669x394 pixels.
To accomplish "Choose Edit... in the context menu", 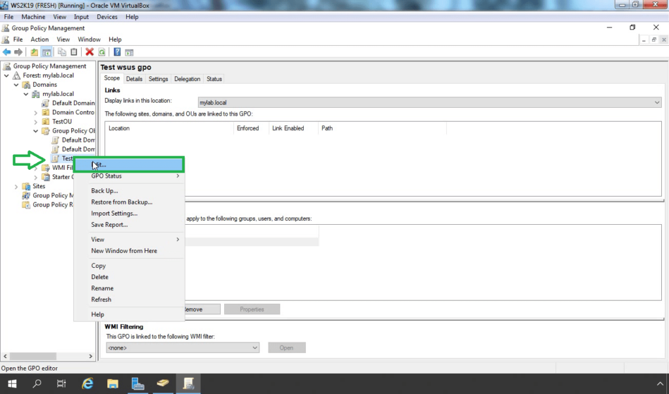I will (129, 165).
